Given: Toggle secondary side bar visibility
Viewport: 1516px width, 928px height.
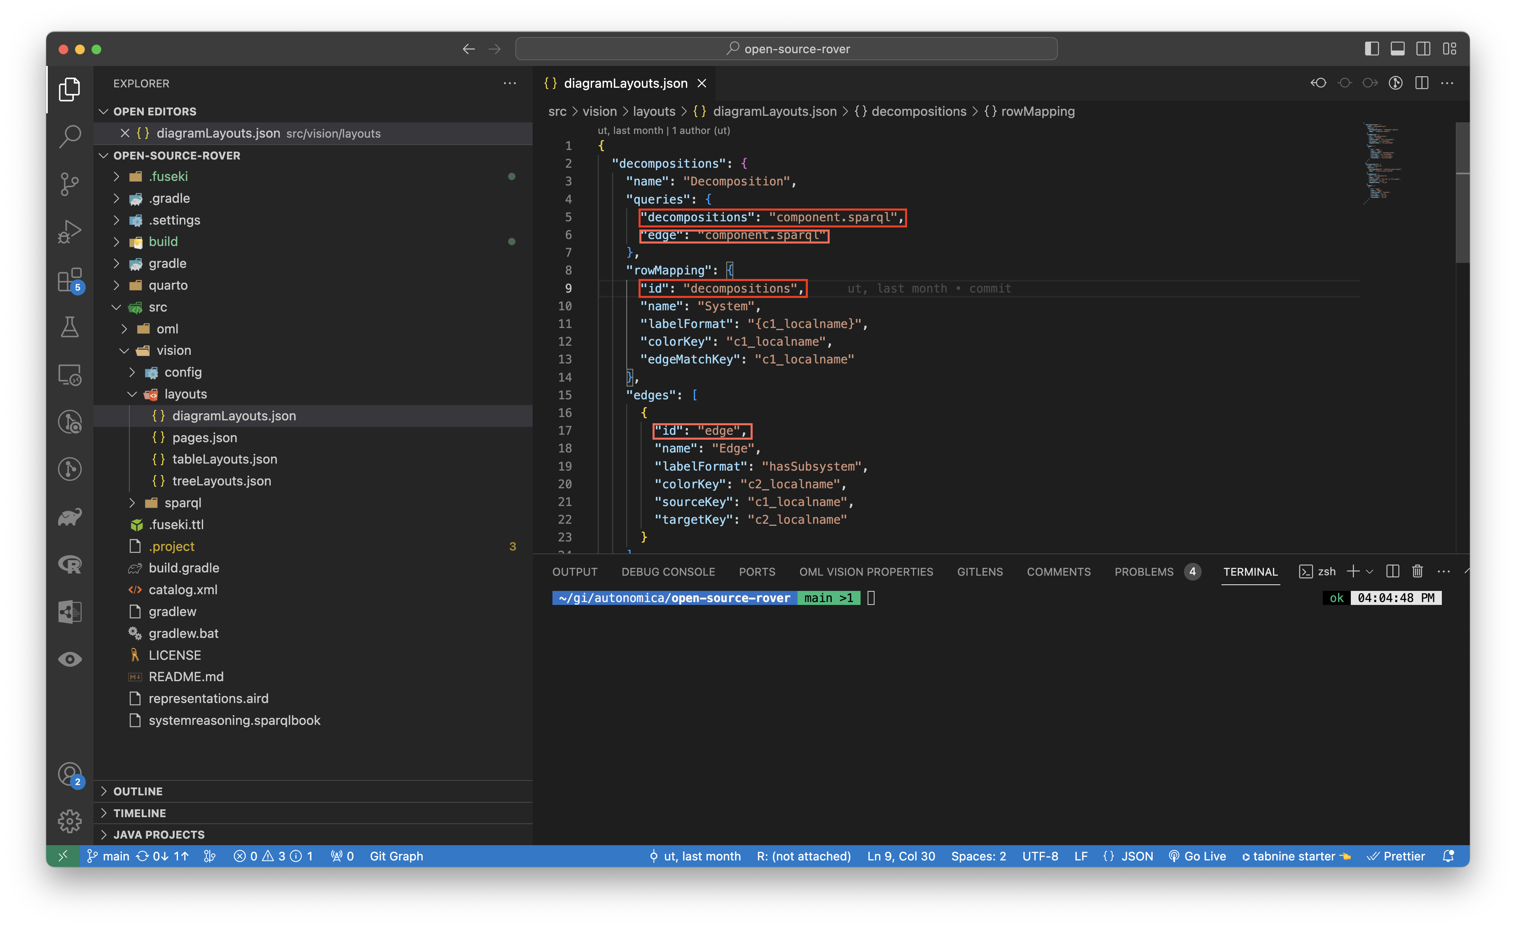Looking at the screenshot, I should pyautogui.click(x=1423, y=49).
